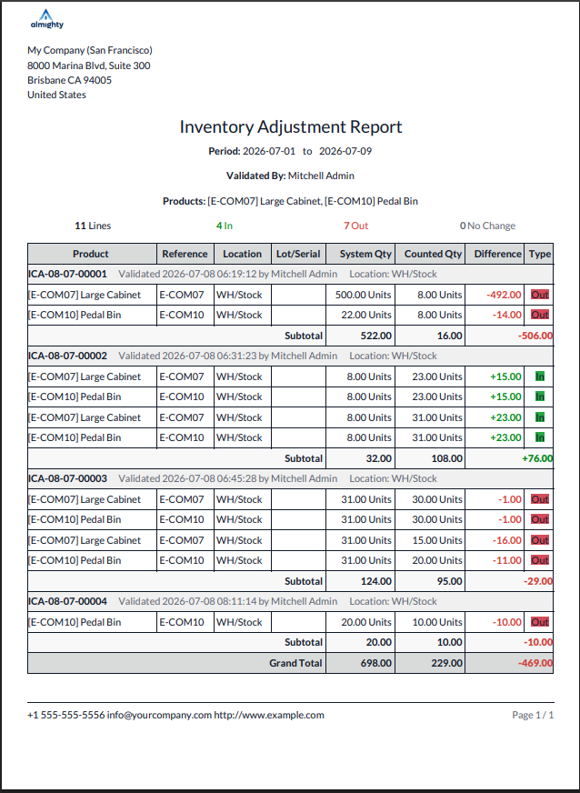Select the 'My Company (San Francisco)' text
580x793 pixels.
pyautogui.click(x=89, y=50)
